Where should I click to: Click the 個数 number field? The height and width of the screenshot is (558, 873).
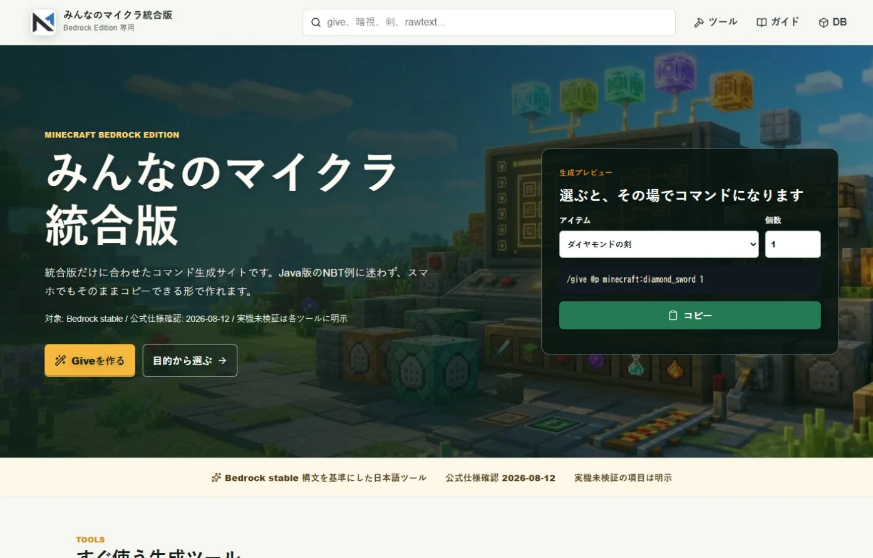point(793,244)
